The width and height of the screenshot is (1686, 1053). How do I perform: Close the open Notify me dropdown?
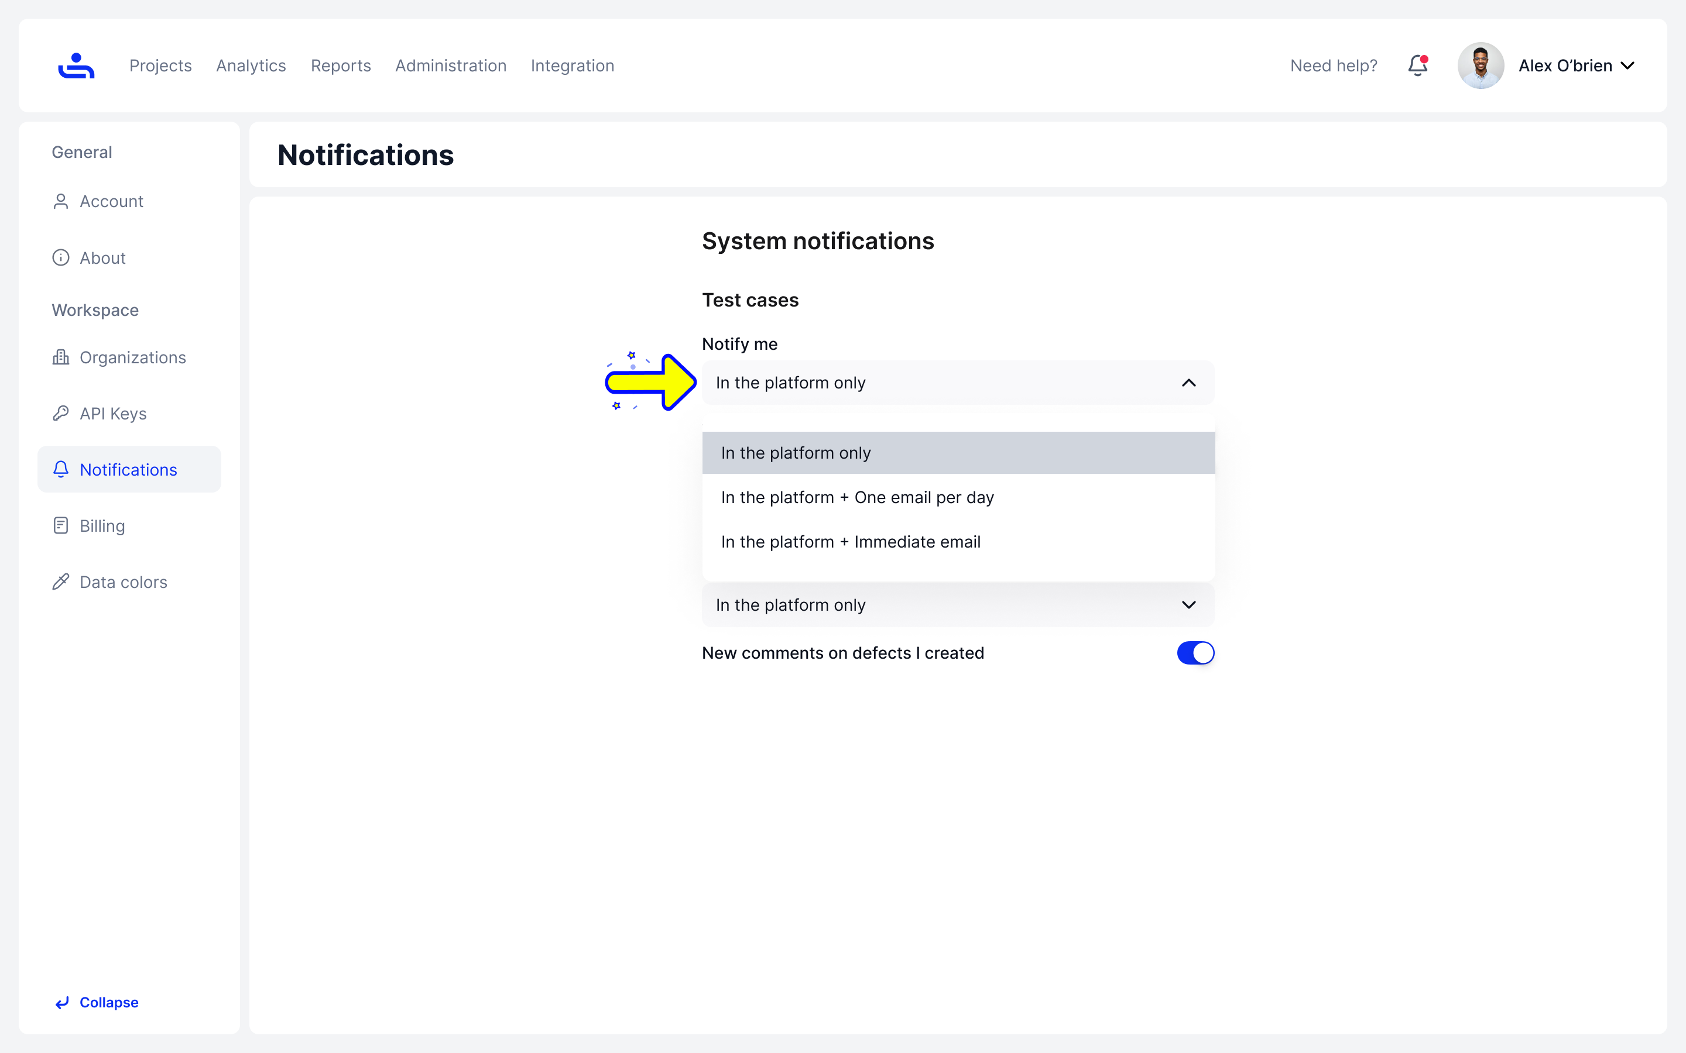pos(958,383)
